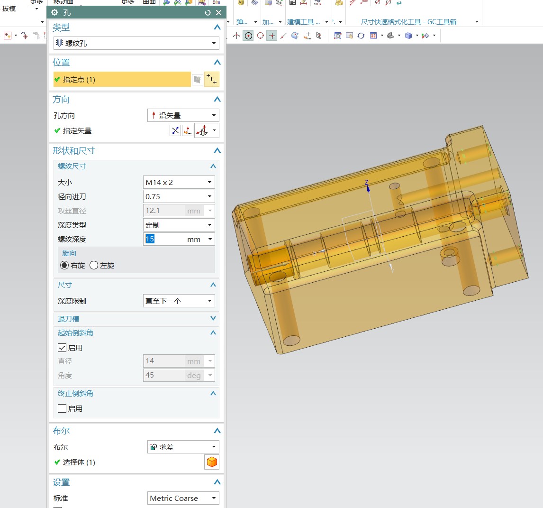This screenshot has width=543, height=508.
Task: Close the 孔 dialog with the X
Action: pyautogui.click(x=218, y=12)
